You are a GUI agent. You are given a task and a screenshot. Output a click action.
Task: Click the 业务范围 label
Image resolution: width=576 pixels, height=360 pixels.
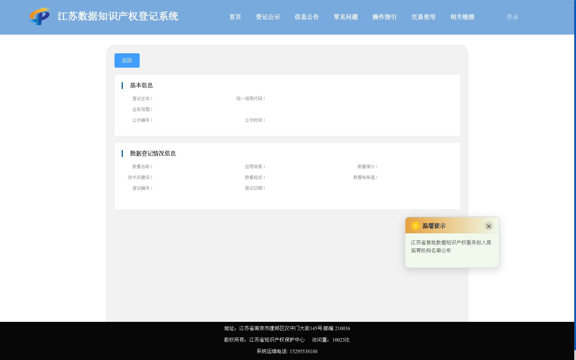click(143, 109)
